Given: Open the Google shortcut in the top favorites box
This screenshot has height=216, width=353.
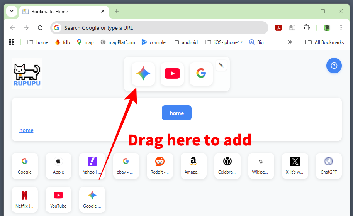Looking at the screenshot, I should (201, 74).
